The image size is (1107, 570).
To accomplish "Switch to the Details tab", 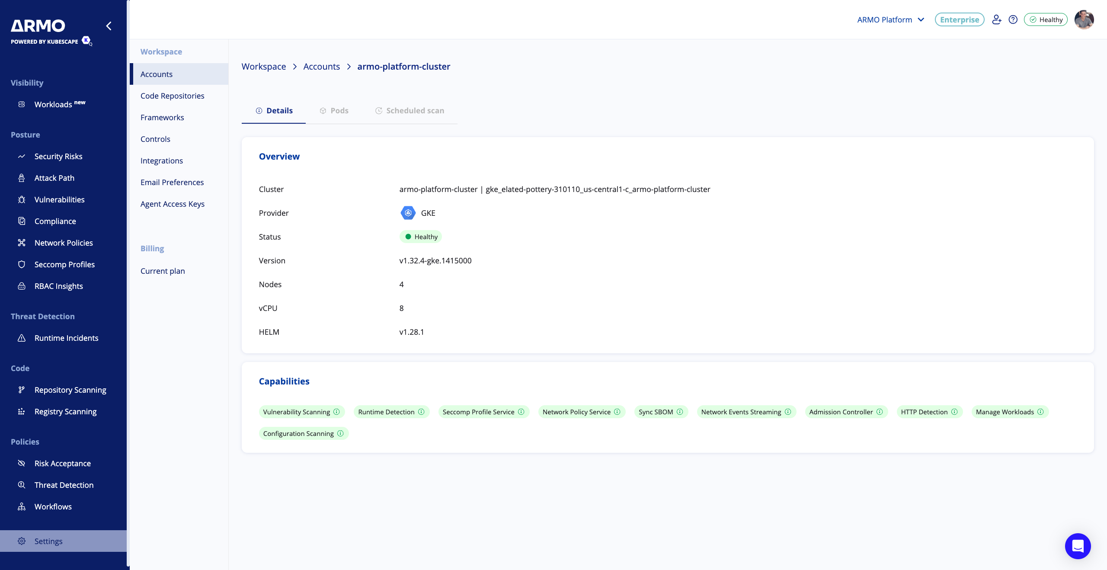I will 274,111.
